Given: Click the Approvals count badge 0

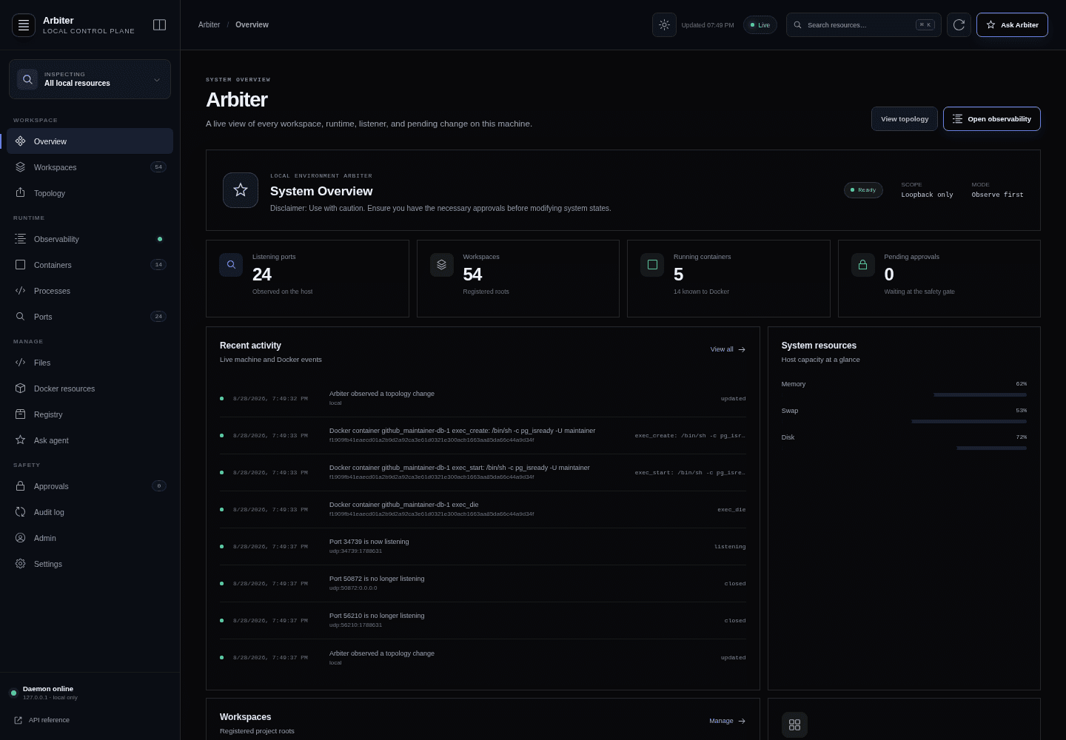Looking at the screenshot, I should 158,486.
